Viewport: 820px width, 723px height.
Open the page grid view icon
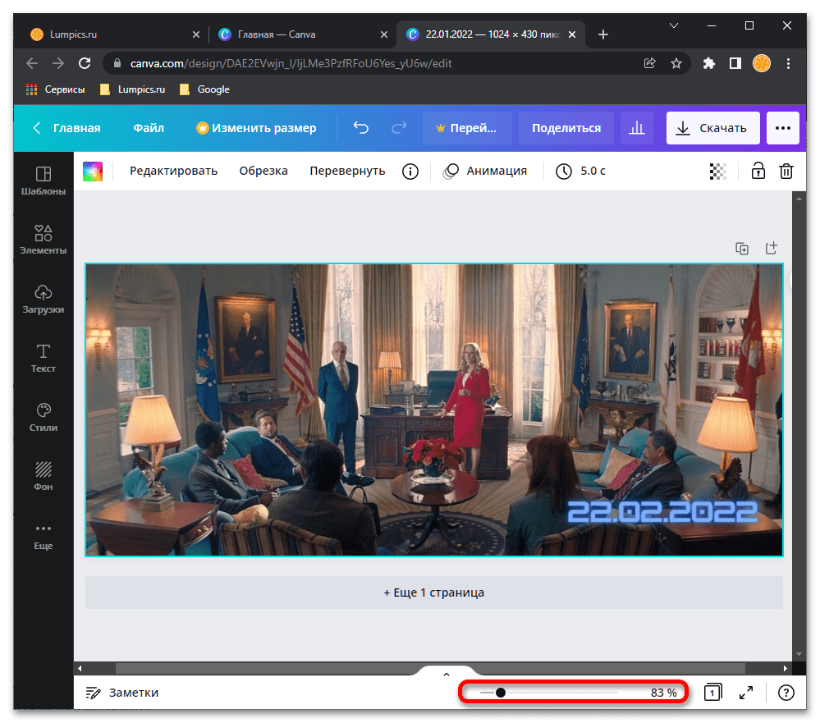(712, 692)
